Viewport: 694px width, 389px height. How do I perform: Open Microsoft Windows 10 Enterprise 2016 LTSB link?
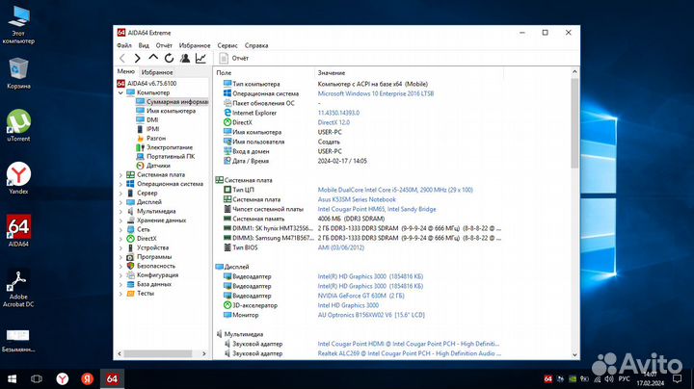(376, 93)
